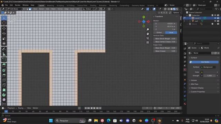Open the File menu
The width and height of the screenshot is (221, 124).
point(6,5)
